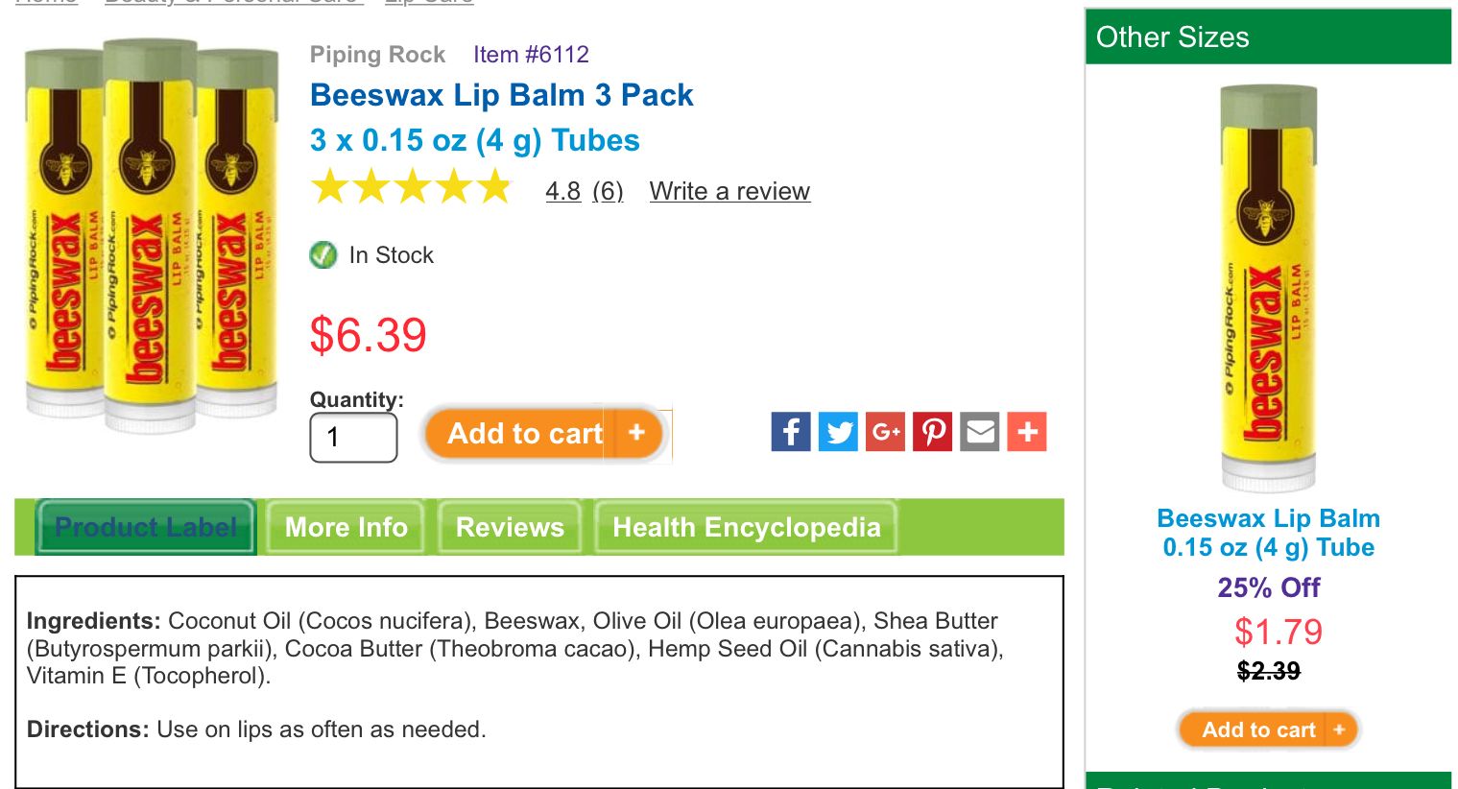Open the Health Encyclopedia tab
Viewport: 1458px width, 789px height.
(746, 527)
